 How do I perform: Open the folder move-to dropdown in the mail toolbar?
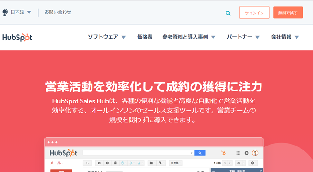pos(152,163)
